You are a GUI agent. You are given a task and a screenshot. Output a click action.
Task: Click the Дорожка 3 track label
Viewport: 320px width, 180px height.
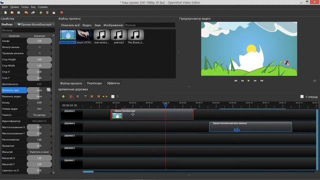click(69, 135)
